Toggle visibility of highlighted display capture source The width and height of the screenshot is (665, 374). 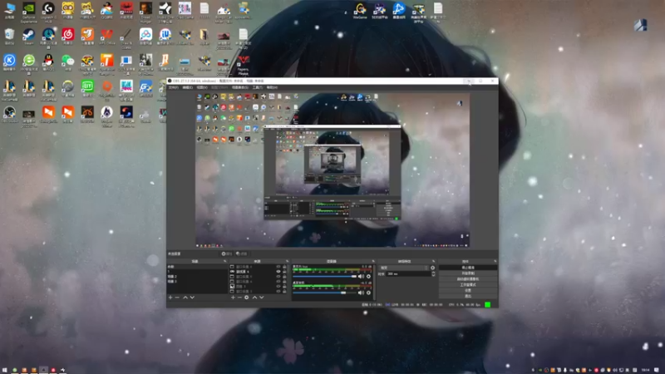[278, 272]
